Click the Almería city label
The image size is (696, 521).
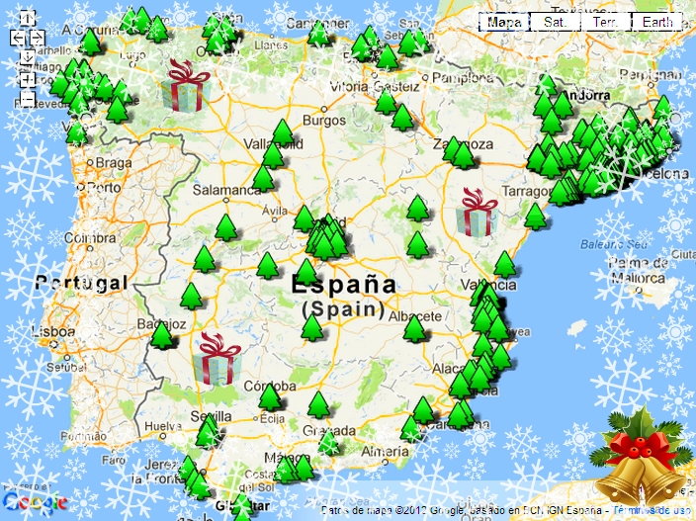385,452
